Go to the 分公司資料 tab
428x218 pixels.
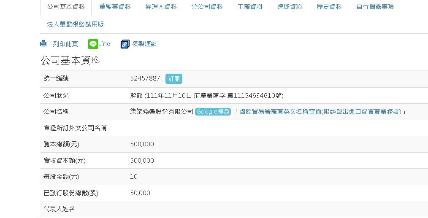(207, 7)
